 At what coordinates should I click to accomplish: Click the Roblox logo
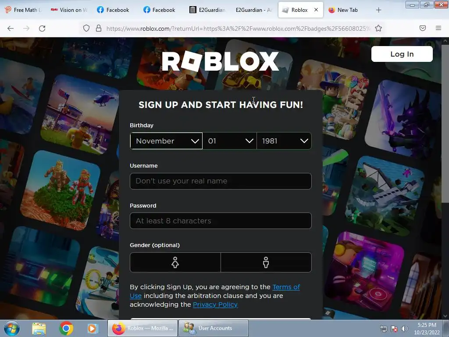tap(220, 61)
